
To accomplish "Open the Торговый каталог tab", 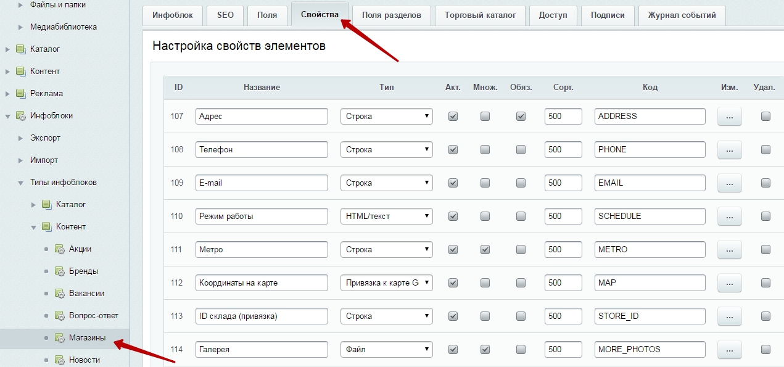I will (480, 15).
